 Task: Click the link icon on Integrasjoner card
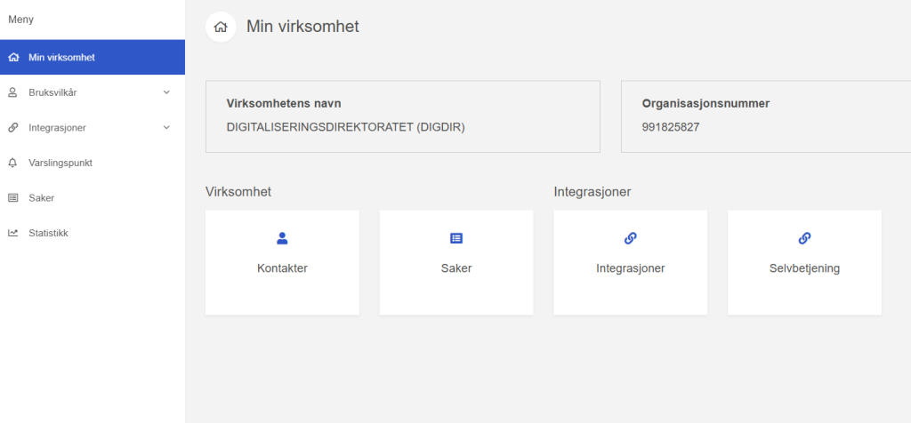[x=631, y=238]
